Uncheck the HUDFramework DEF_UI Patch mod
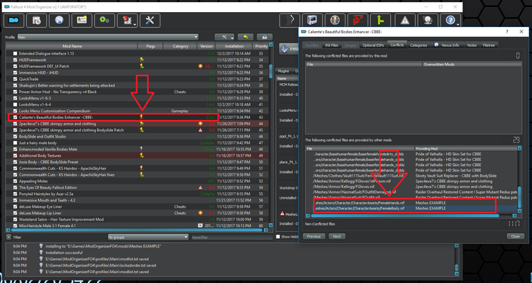The width and height of the screenshot is (532, 283). 15,66
